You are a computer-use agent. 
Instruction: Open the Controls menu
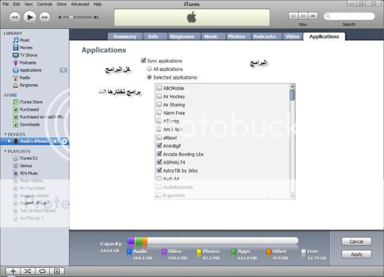pos(44,4)
